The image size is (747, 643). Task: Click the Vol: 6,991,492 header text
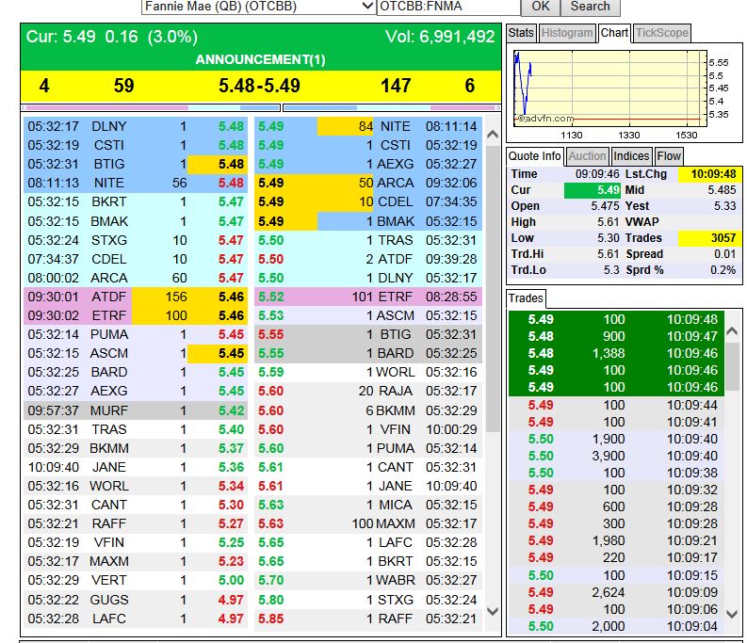pyautogui.click(x=440, y=37)
